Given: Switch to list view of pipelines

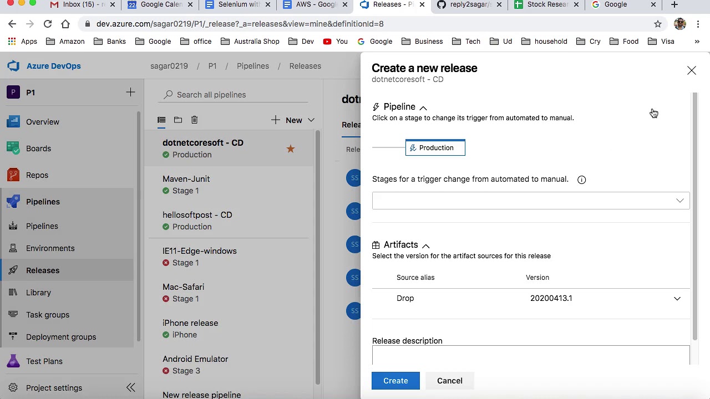Looking at the screenshot, I should pyautogui.click(x=161, y=120).
